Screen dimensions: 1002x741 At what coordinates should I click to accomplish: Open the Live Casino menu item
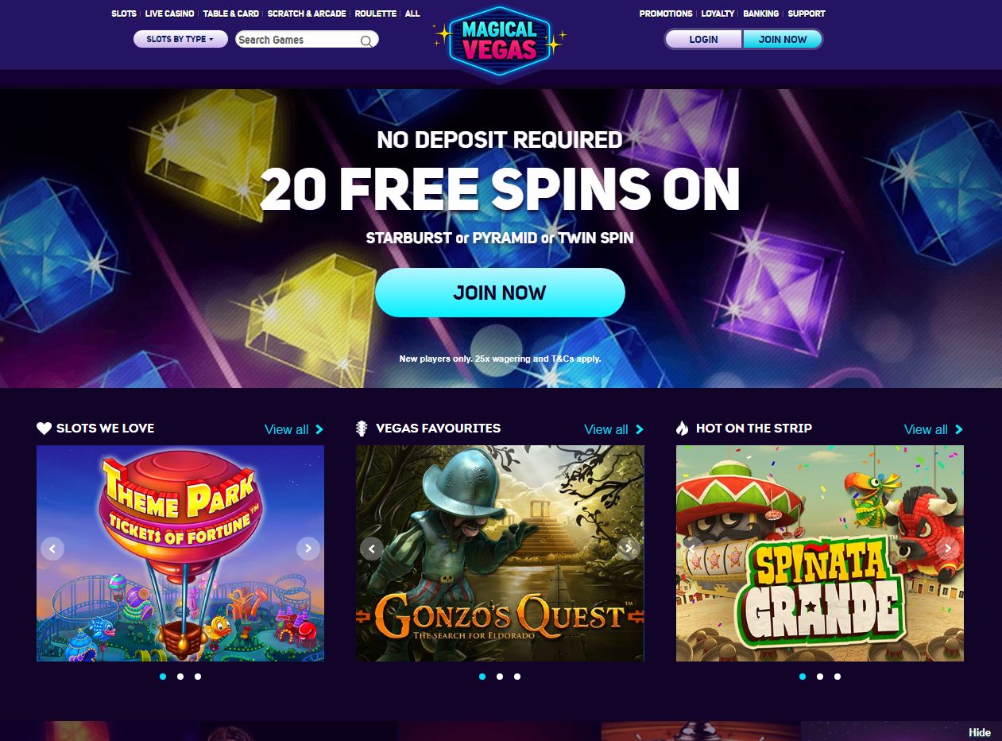[169, 14]
